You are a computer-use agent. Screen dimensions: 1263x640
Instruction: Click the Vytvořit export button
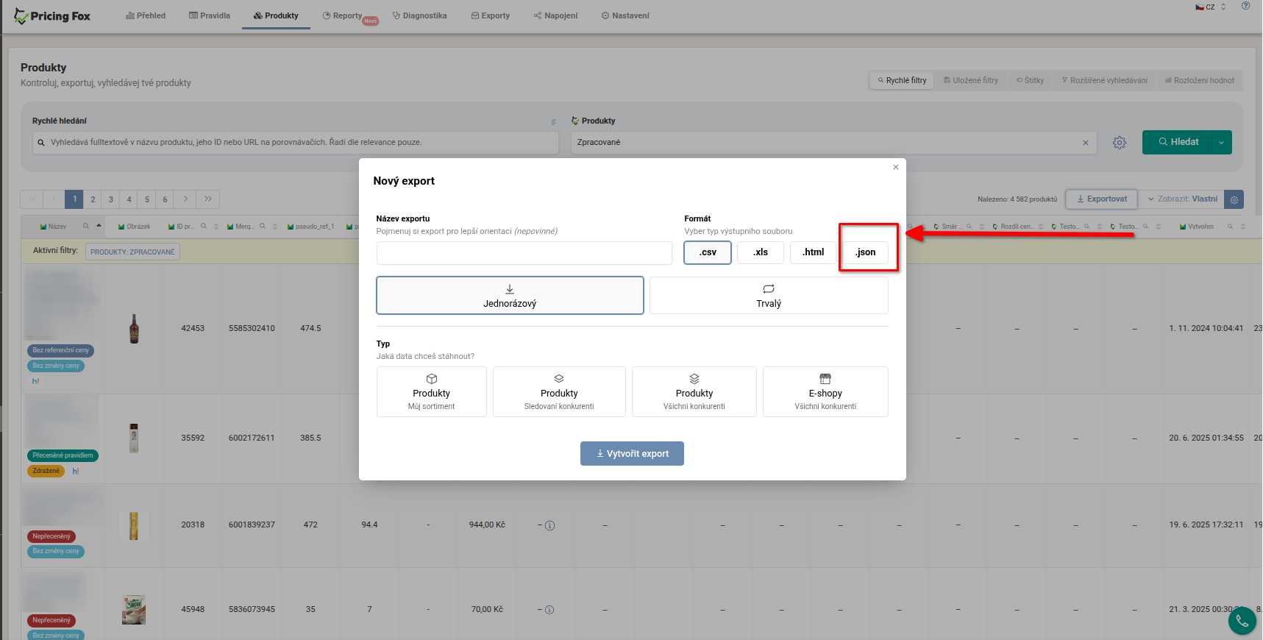click(632, 454)
